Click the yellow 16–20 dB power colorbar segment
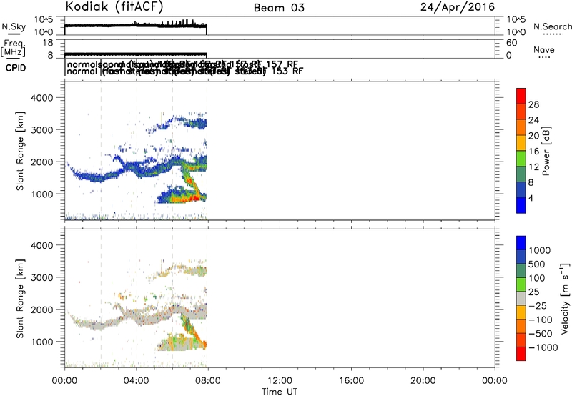Image resolution: width=572 pixels, height=396 pixels. (x=521, y=143)
